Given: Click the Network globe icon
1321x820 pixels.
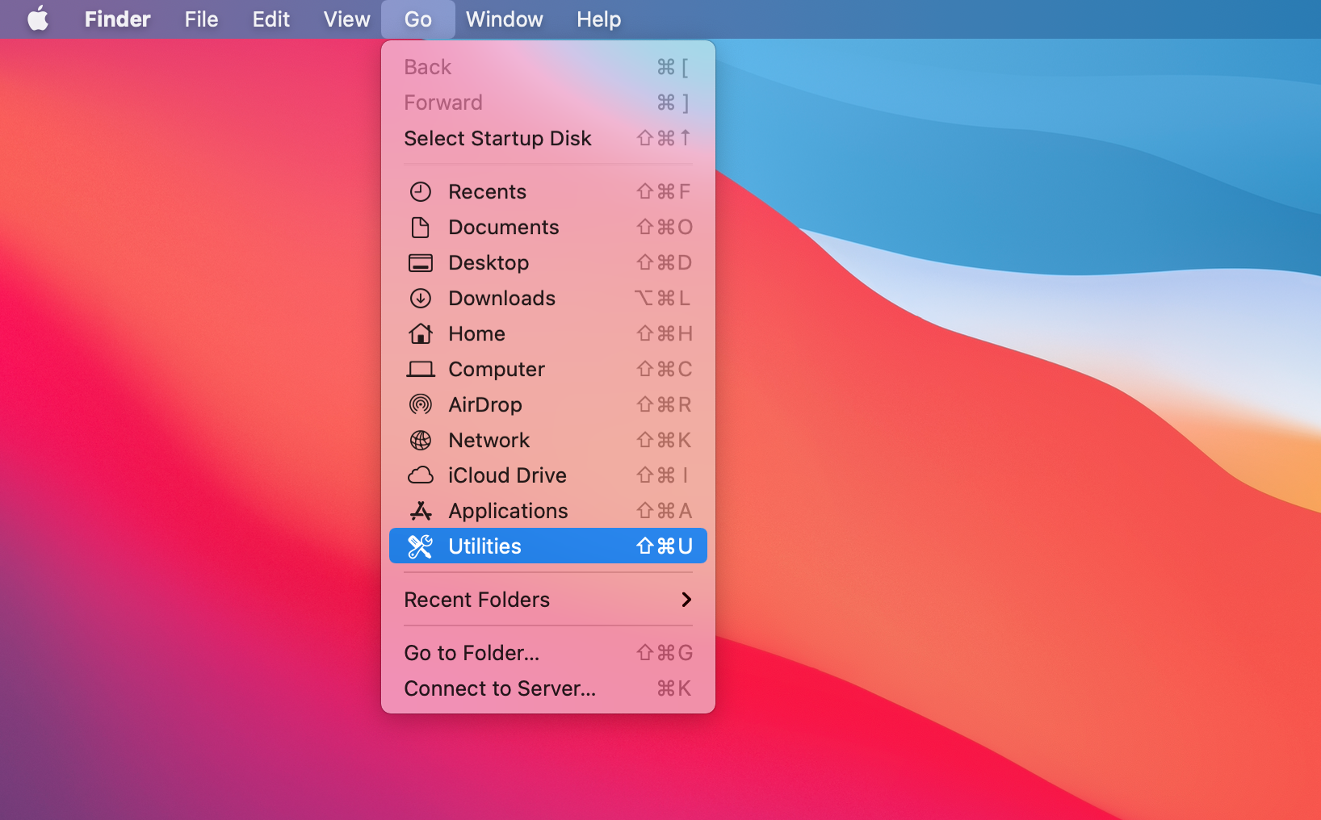Looking at the screenshot, I should tap(421, 440).
